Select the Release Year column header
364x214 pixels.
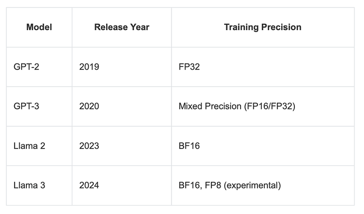[x=121, y=27]
